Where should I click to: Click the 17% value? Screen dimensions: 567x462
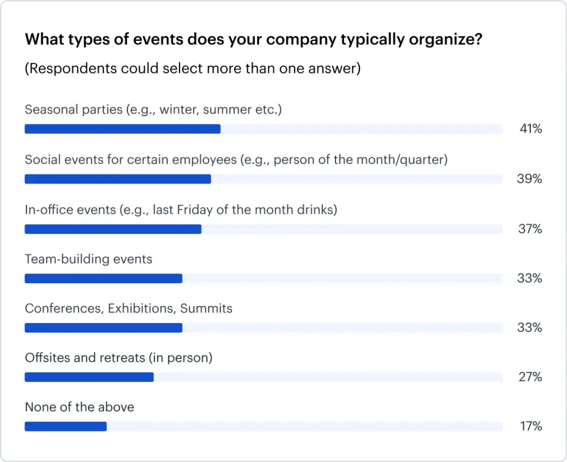[530, 427]
